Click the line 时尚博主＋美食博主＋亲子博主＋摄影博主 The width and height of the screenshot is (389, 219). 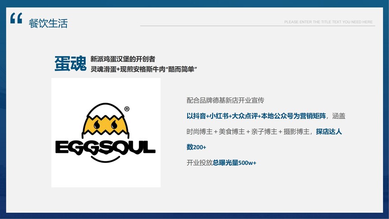point(248,132)
